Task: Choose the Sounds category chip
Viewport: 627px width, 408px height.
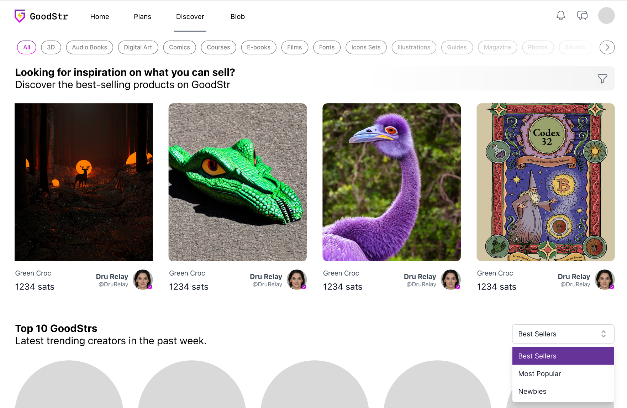Action: pos(575,47)
